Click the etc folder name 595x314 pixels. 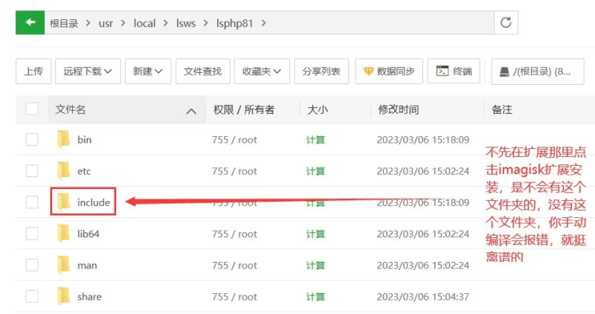tap(84, 171)
